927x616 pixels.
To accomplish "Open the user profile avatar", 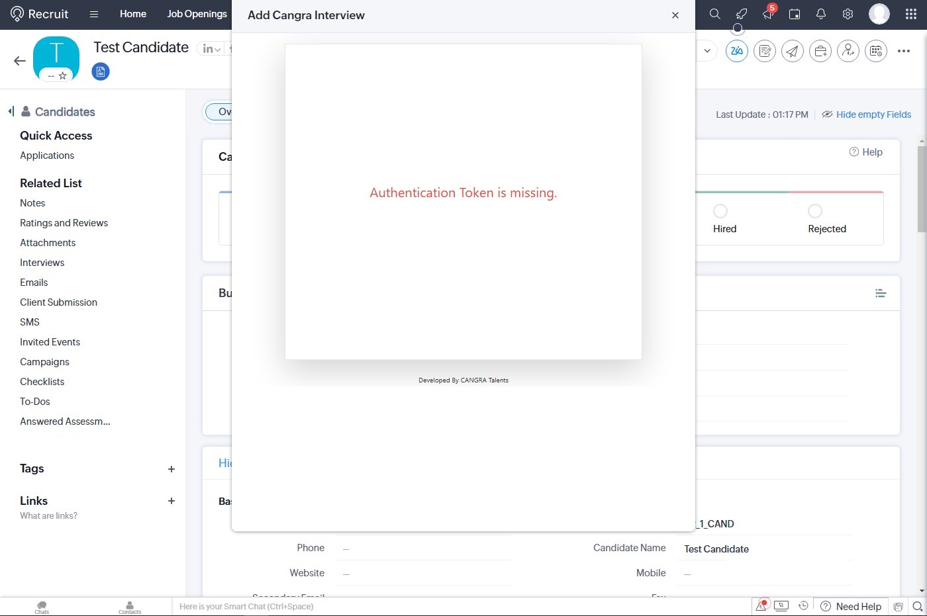I will 879,14.
